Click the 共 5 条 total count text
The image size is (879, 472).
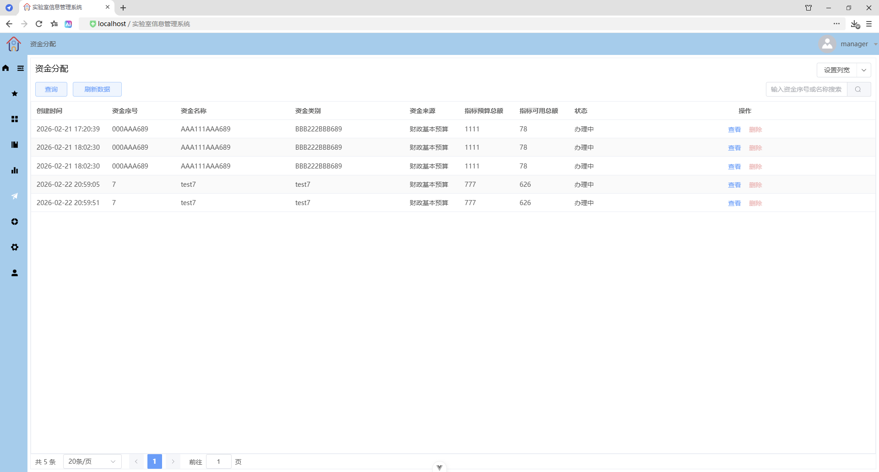click(45, 462)
